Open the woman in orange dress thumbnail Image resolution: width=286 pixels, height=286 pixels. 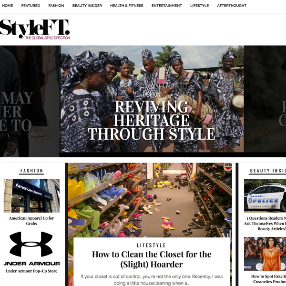pos(265,254)
